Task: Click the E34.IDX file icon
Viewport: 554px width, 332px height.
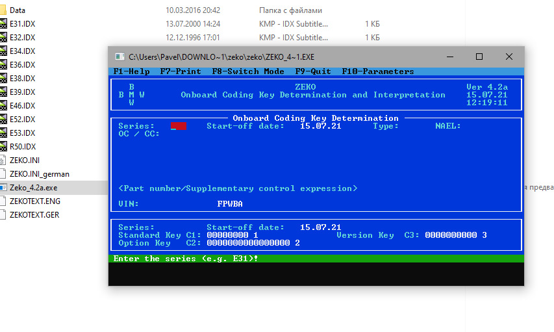Action: [3, 51]
